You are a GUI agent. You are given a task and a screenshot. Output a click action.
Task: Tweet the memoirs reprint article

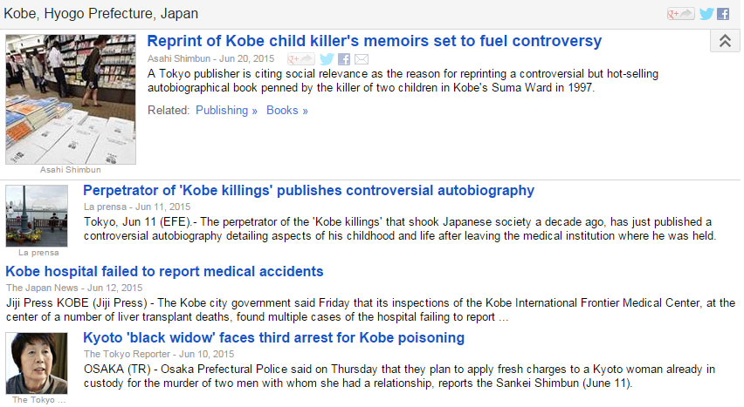coord(327,59)
